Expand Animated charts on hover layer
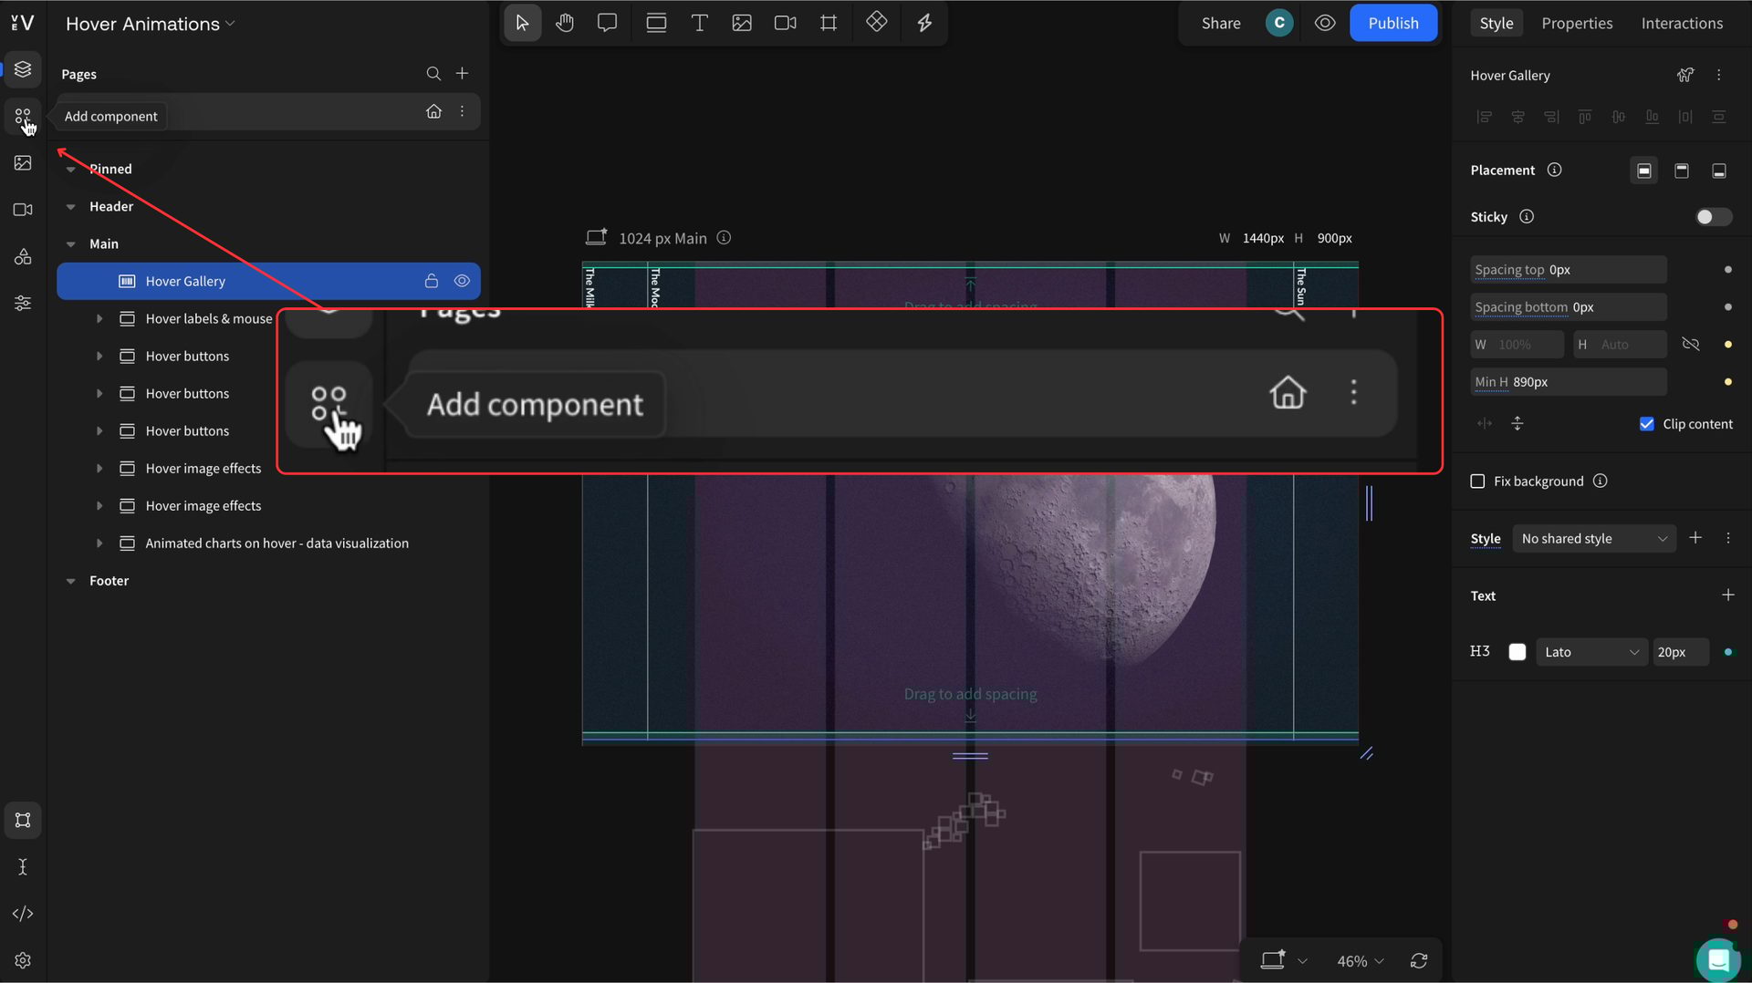This screenshot has width=1752, height=983. tap(99, 543)
